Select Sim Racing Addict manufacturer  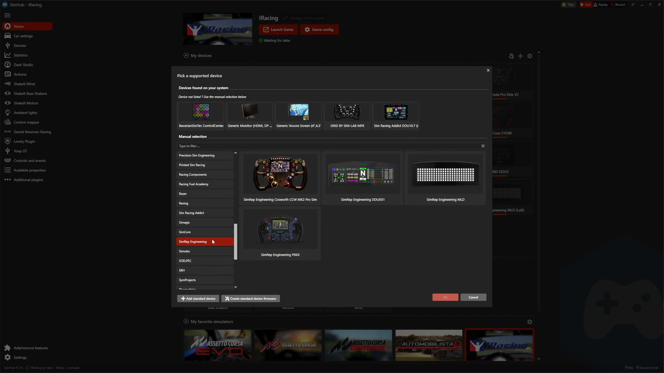click(x=205, y=213)
